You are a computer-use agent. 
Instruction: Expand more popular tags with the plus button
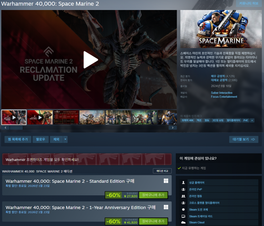[x=252, y=120]
